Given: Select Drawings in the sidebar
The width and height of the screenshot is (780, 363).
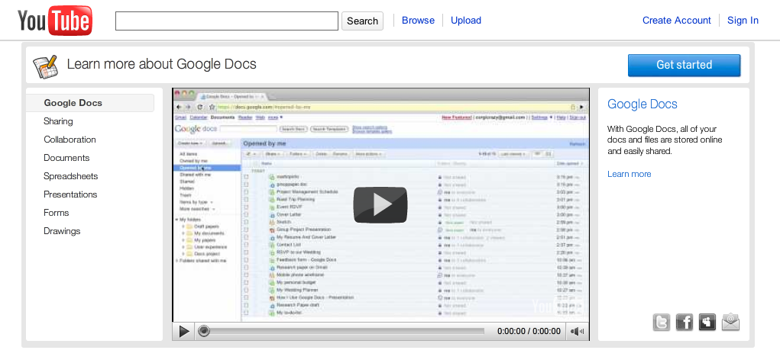Looking at the screenshot, I should pos(62,231).
